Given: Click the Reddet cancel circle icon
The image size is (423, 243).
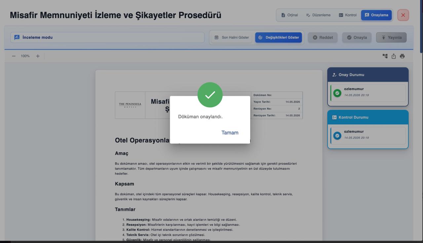Looking at the screenshot, I should pyautogui.click(x=315, y=37).
